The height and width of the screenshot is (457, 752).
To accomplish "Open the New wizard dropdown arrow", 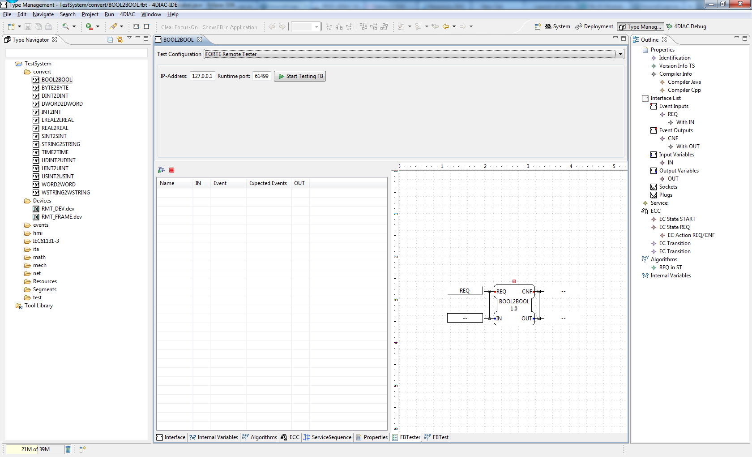I will [19, 27].
